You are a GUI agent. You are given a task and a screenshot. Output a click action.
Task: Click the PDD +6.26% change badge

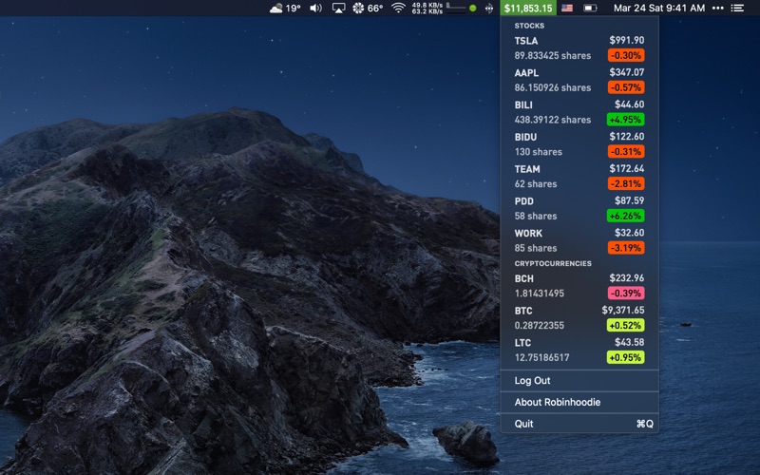click(625, 216)
